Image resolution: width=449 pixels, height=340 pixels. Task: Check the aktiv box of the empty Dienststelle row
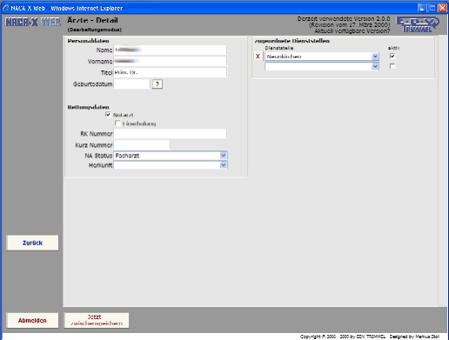pos(392,66)
